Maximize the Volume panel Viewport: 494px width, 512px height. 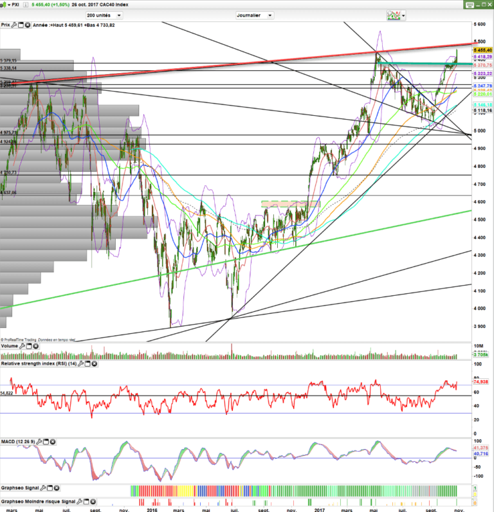tap(29, 346)
